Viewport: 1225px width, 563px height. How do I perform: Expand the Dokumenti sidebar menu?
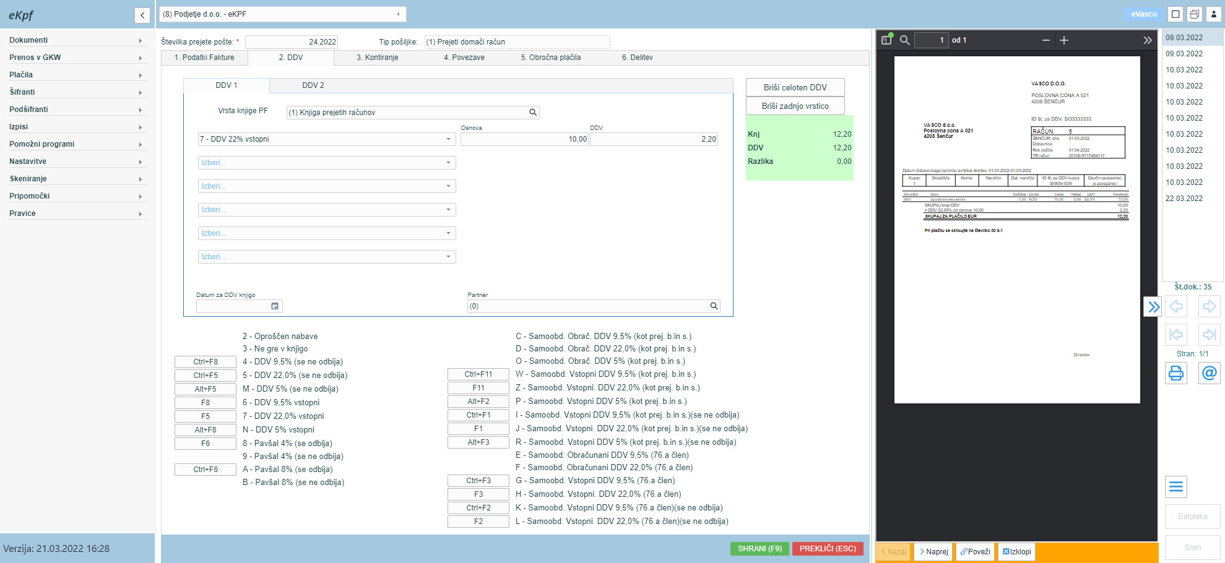click(77, 40)
